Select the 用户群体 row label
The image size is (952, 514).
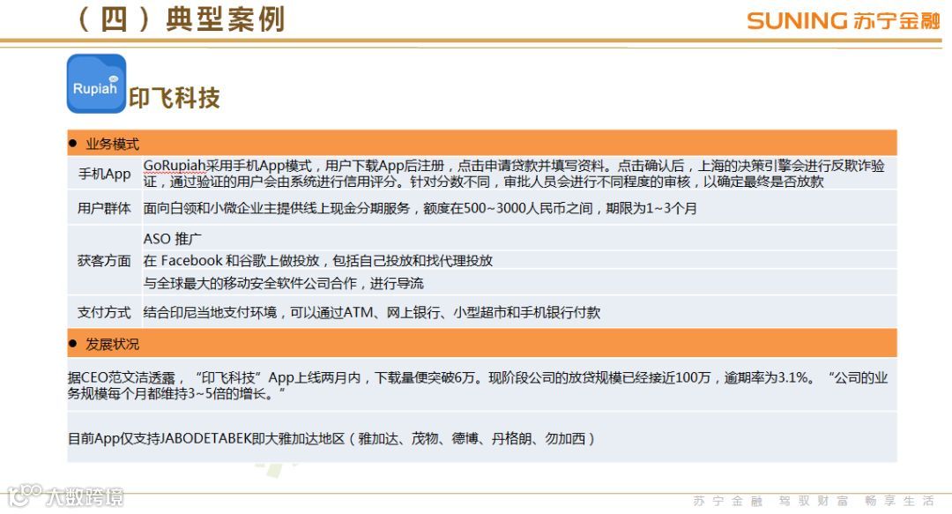pos(104,208)
